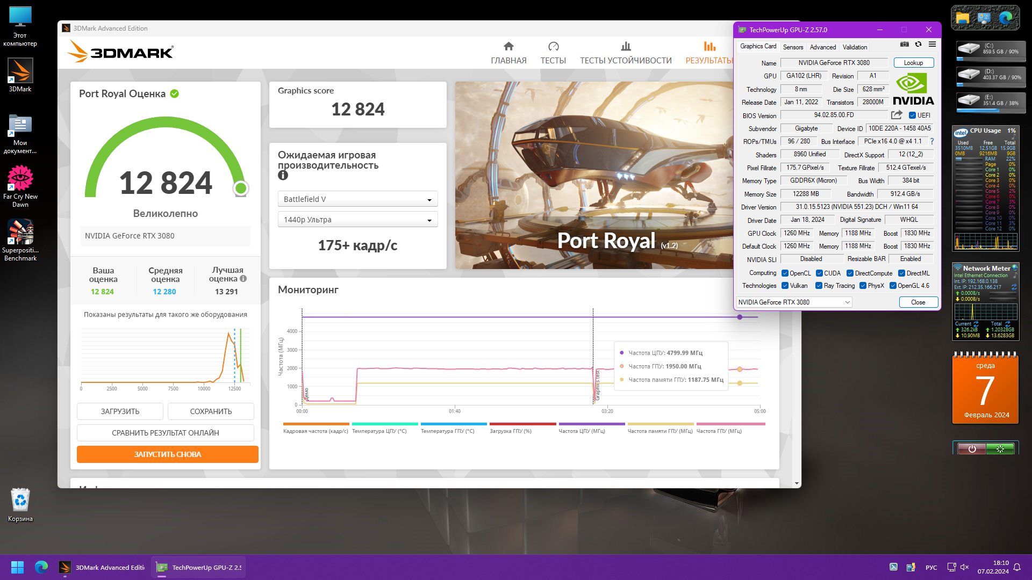Toggle the CUDA checkbox
Image resolution: width=1032 pixels, height=580 pixels.
(819, 273)
